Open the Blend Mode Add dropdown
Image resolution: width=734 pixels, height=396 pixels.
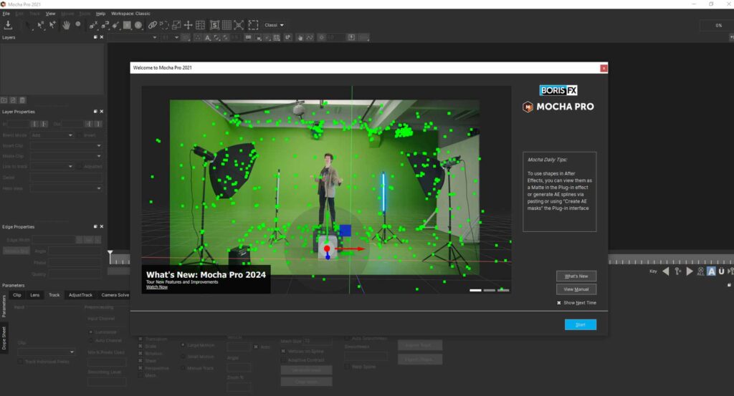[52, 135]
